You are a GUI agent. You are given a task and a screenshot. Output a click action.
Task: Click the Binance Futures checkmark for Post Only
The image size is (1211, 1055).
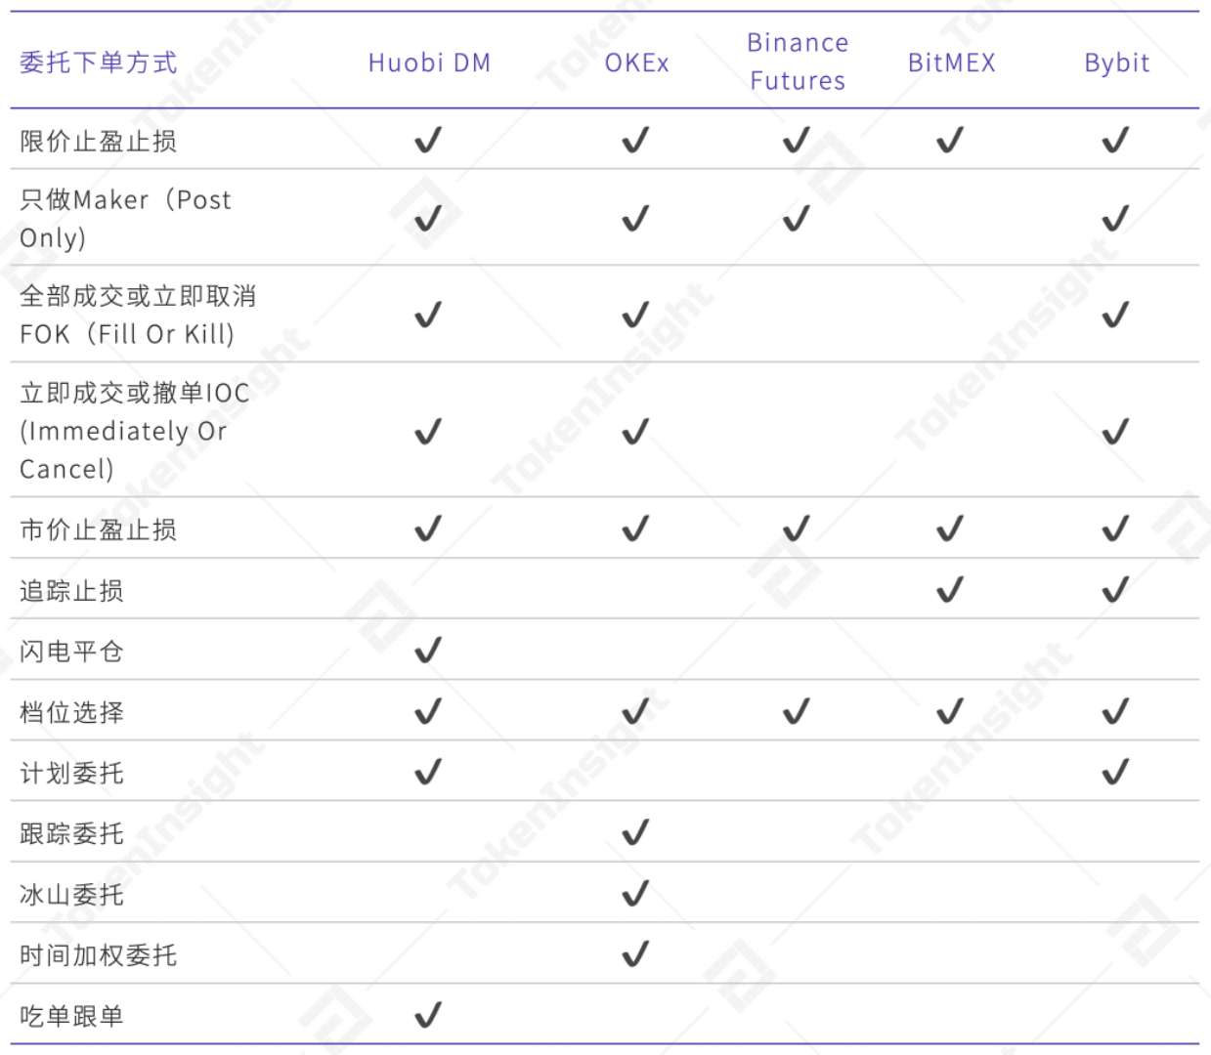(x=797, y=218)
